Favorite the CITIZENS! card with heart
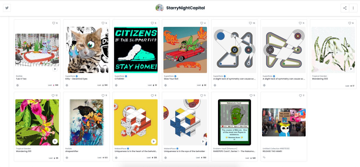Viewport: 360px width, 167px height. 152,23
